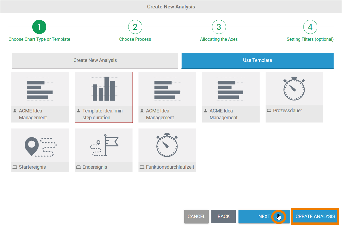Jump to step 2 circle
The width and height of the screenshot is (342, 226).
(135, 27)
